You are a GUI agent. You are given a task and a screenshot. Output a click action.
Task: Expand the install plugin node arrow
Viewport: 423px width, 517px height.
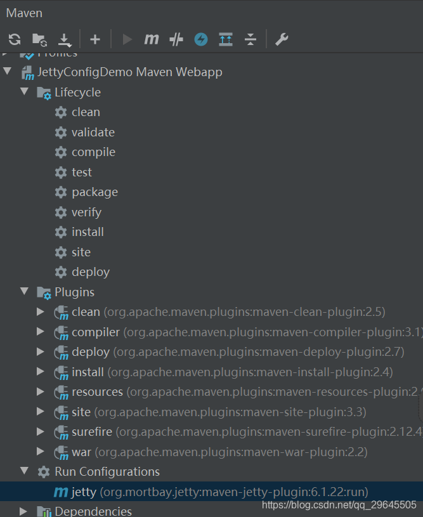[41, 372]
